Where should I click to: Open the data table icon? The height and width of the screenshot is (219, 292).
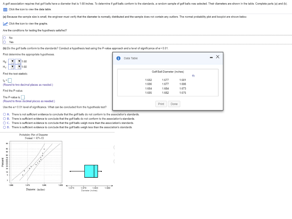(x=5, y=9)
